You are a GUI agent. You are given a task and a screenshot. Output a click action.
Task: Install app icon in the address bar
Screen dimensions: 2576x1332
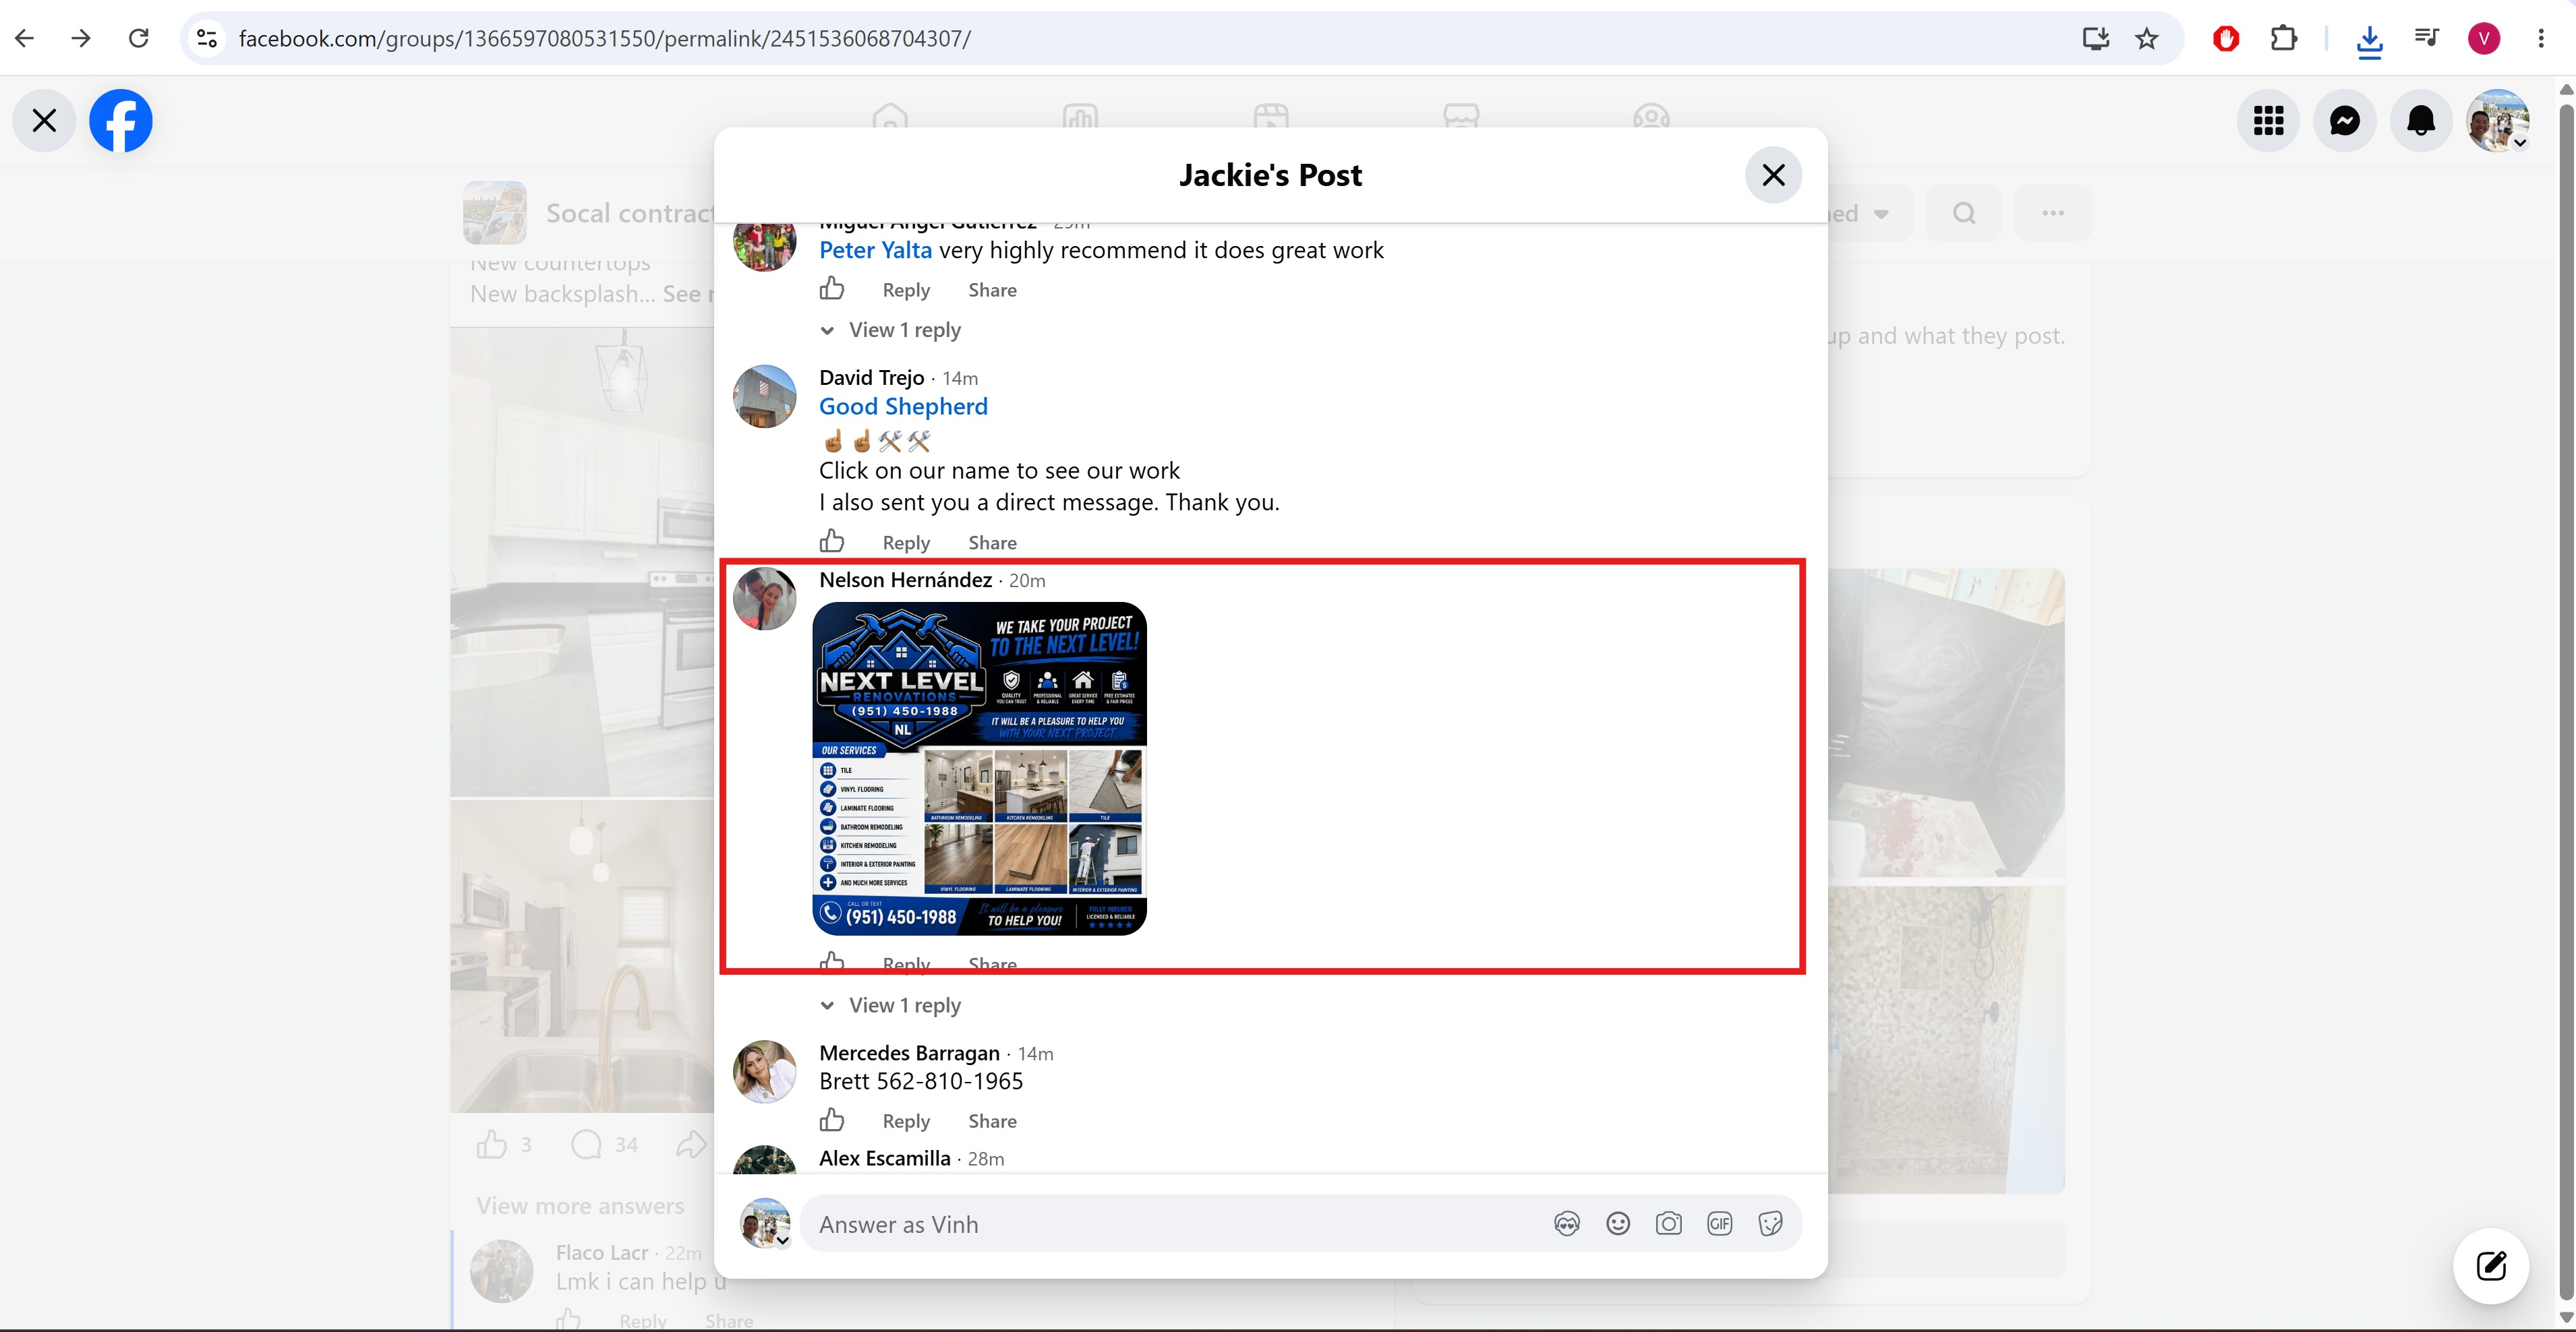[x=2095, y=38]
